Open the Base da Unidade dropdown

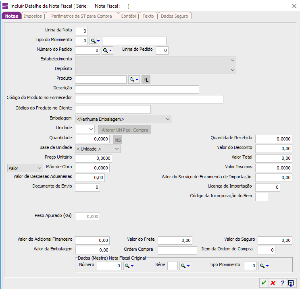coord(98,149)
